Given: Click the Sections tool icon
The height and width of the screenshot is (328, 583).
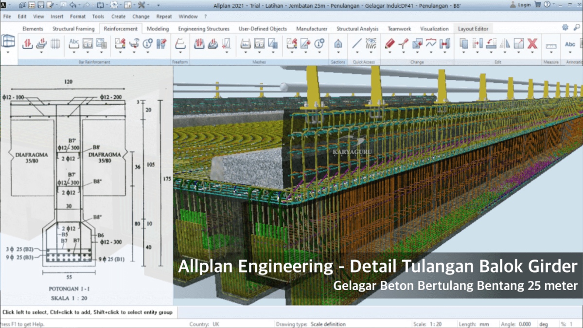Looking at the screenshot, I should pos(338,45).
